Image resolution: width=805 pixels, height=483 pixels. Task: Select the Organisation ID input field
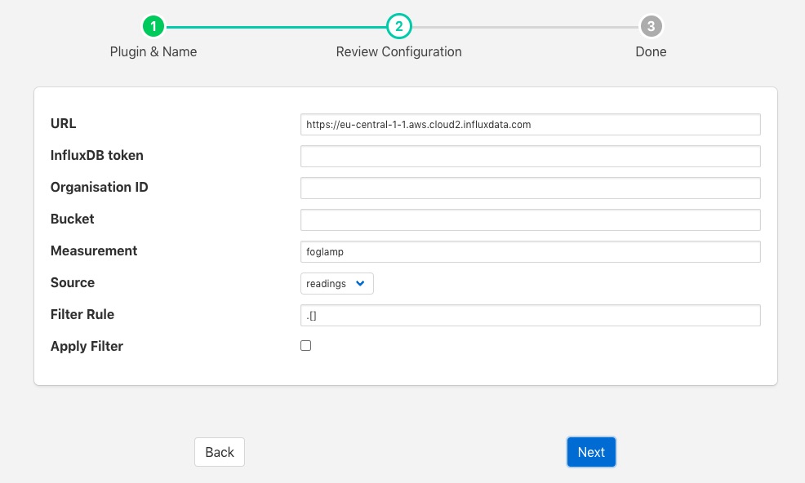point(531,188)
